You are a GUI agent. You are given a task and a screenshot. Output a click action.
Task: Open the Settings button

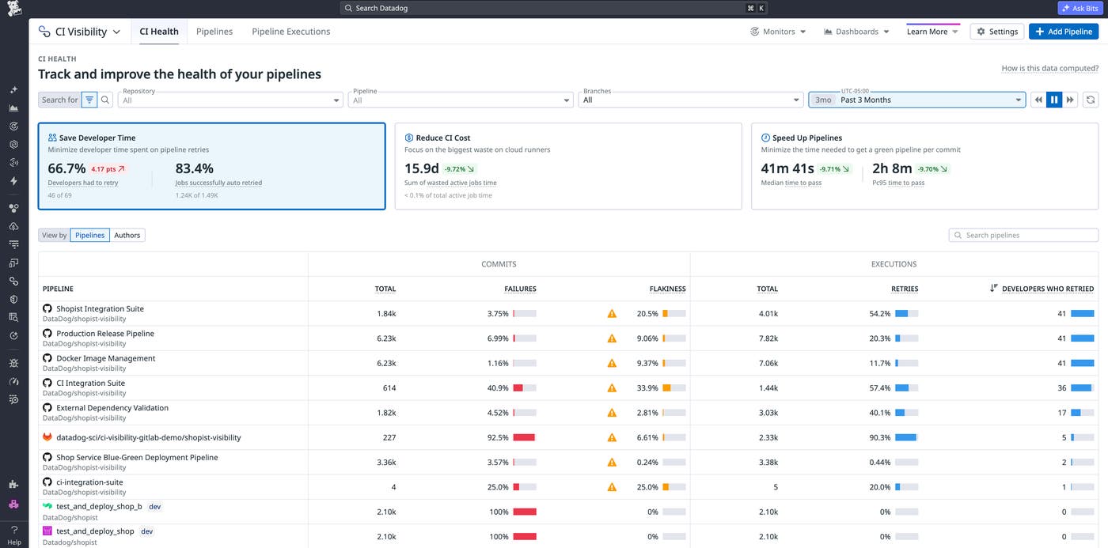pos(997,32)
